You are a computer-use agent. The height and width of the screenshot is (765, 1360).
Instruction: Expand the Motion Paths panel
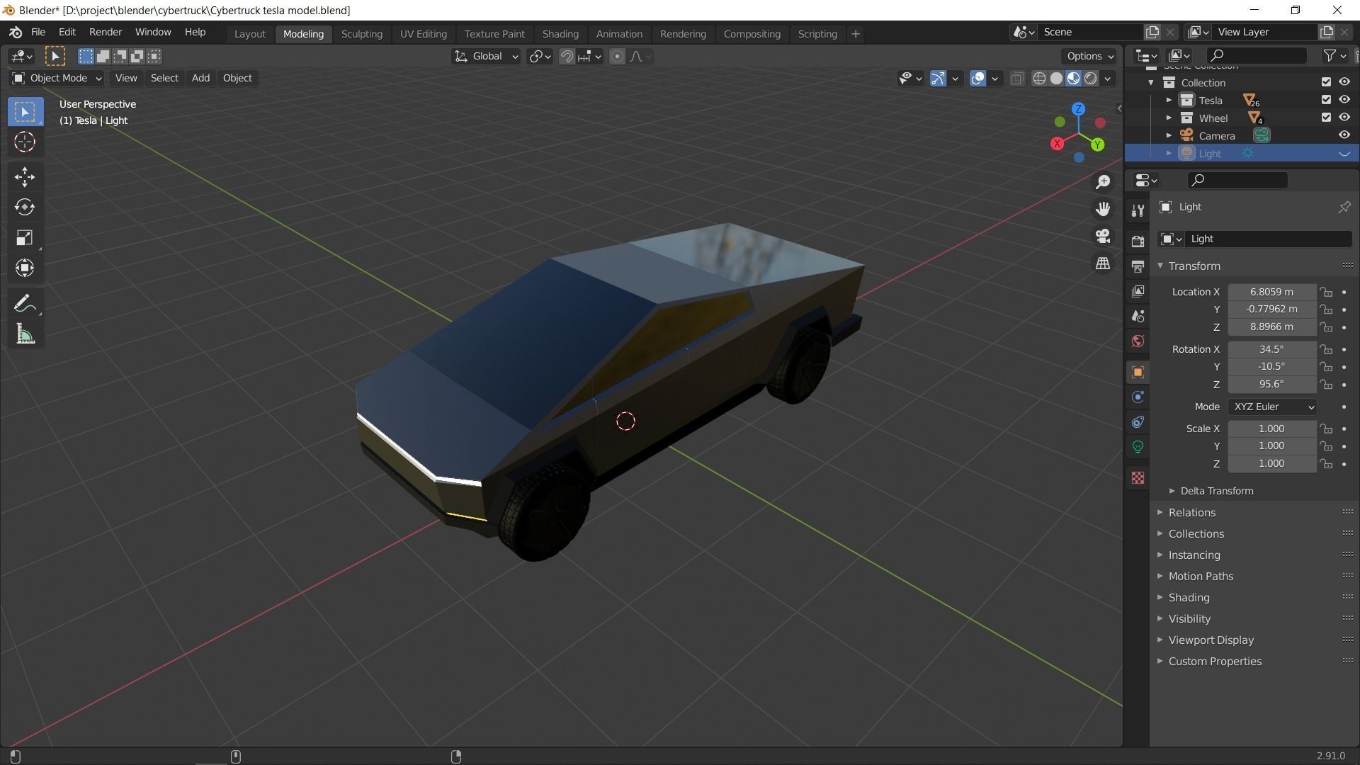tap(1200, 576)
